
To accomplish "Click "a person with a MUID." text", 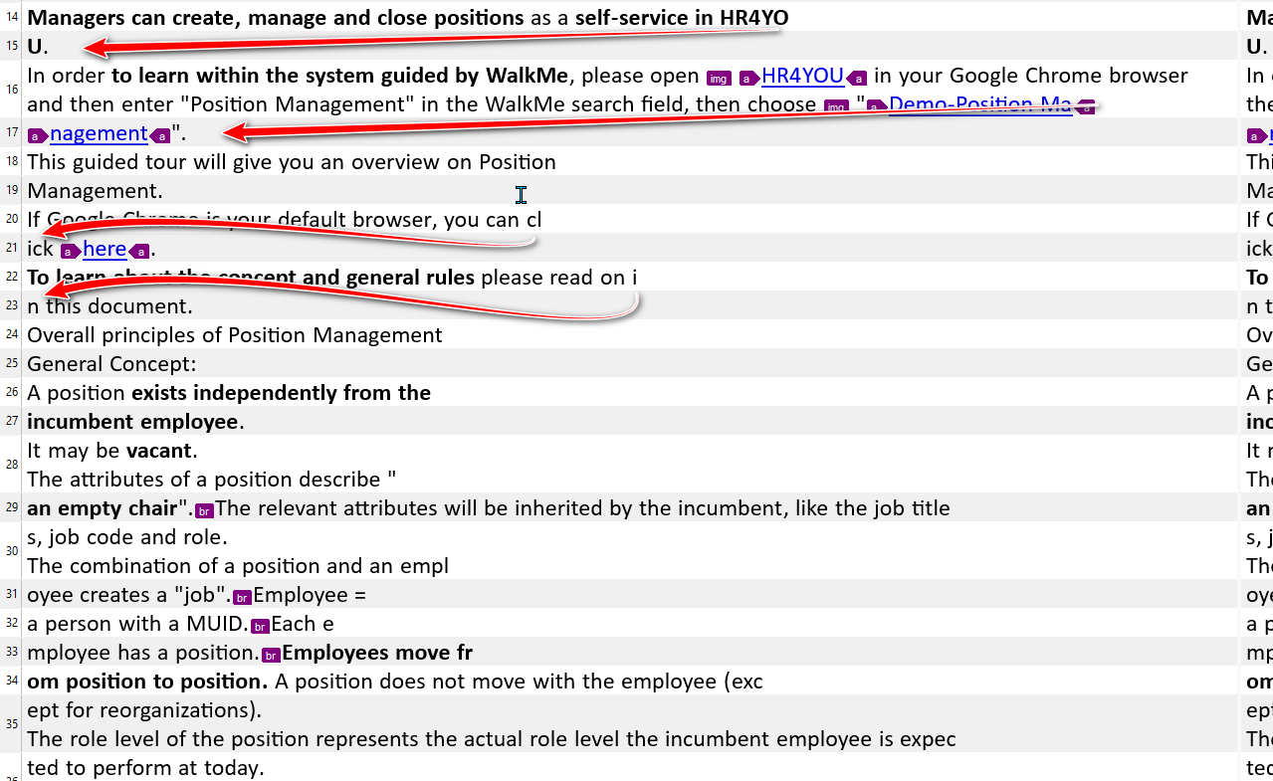I will [x=138, y=624].
